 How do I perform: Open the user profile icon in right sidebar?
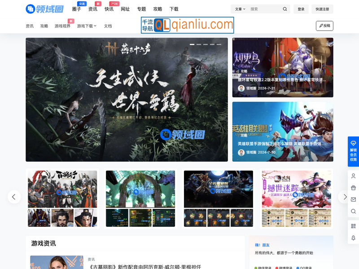pos(353,176)
